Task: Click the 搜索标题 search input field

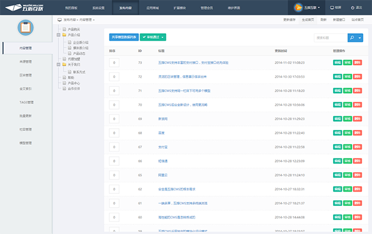Action: point(330,37)
